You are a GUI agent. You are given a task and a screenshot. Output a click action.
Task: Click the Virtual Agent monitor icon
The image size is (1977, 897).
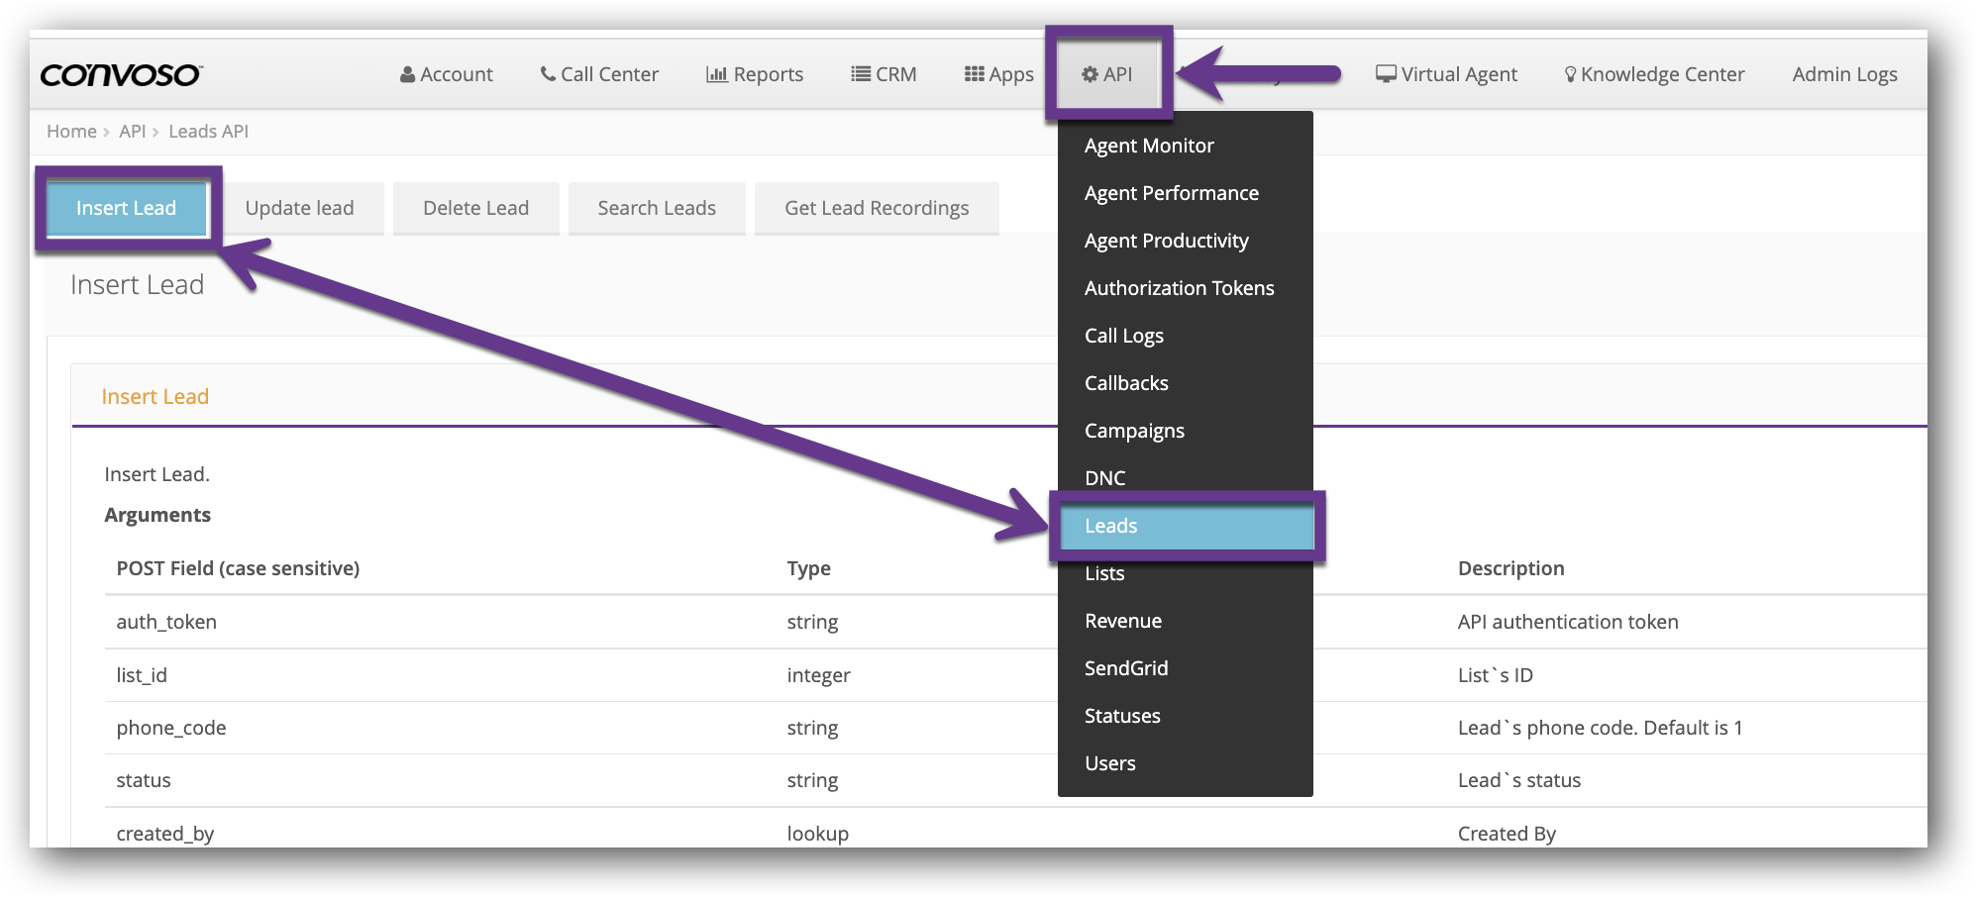tap(1387, 74)
